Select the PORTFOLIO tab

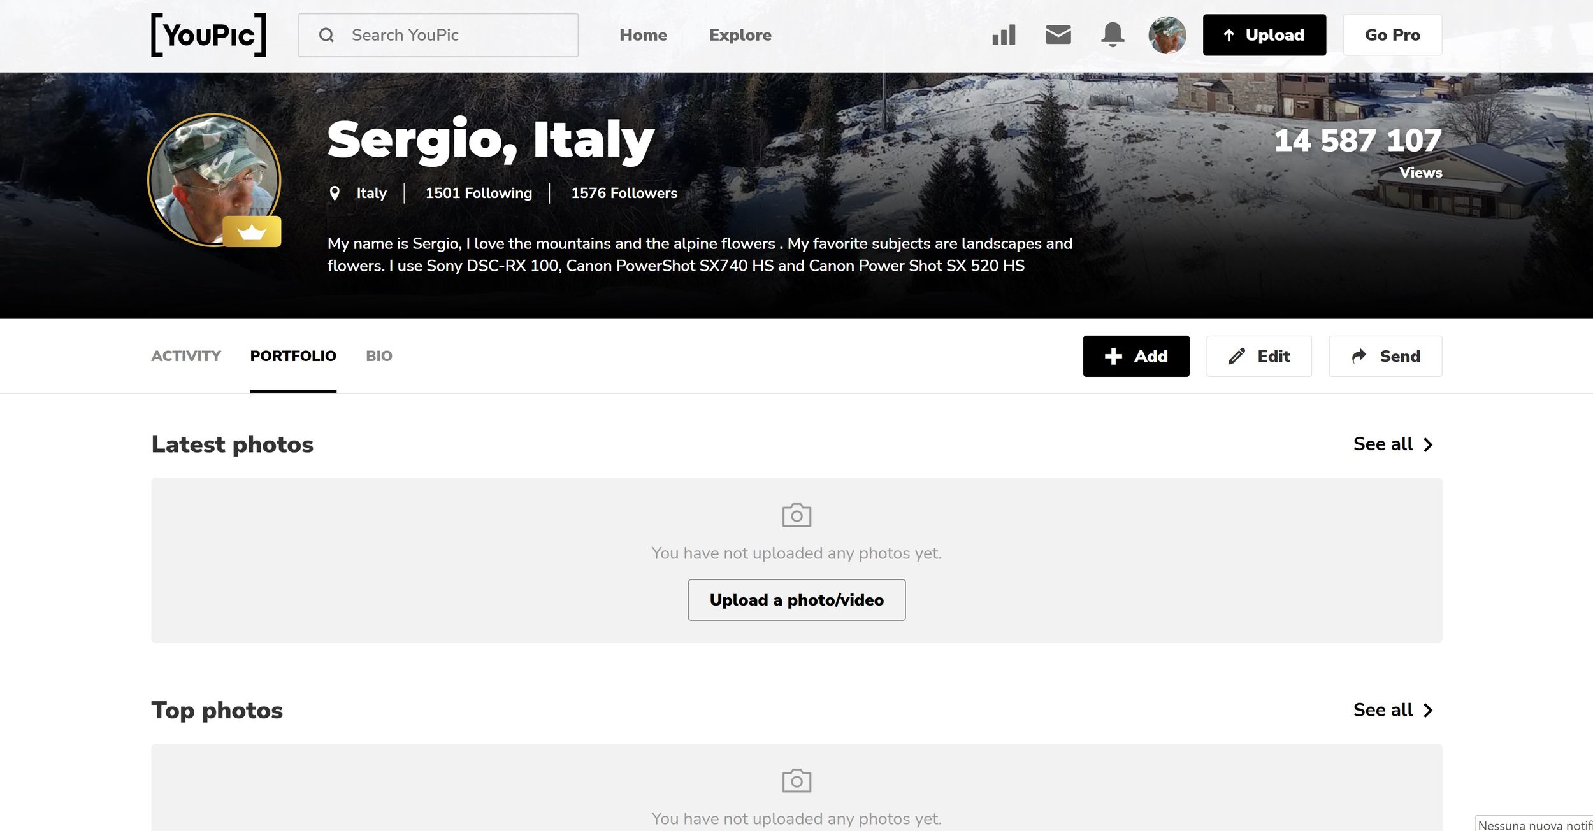(x=293, y=356)
